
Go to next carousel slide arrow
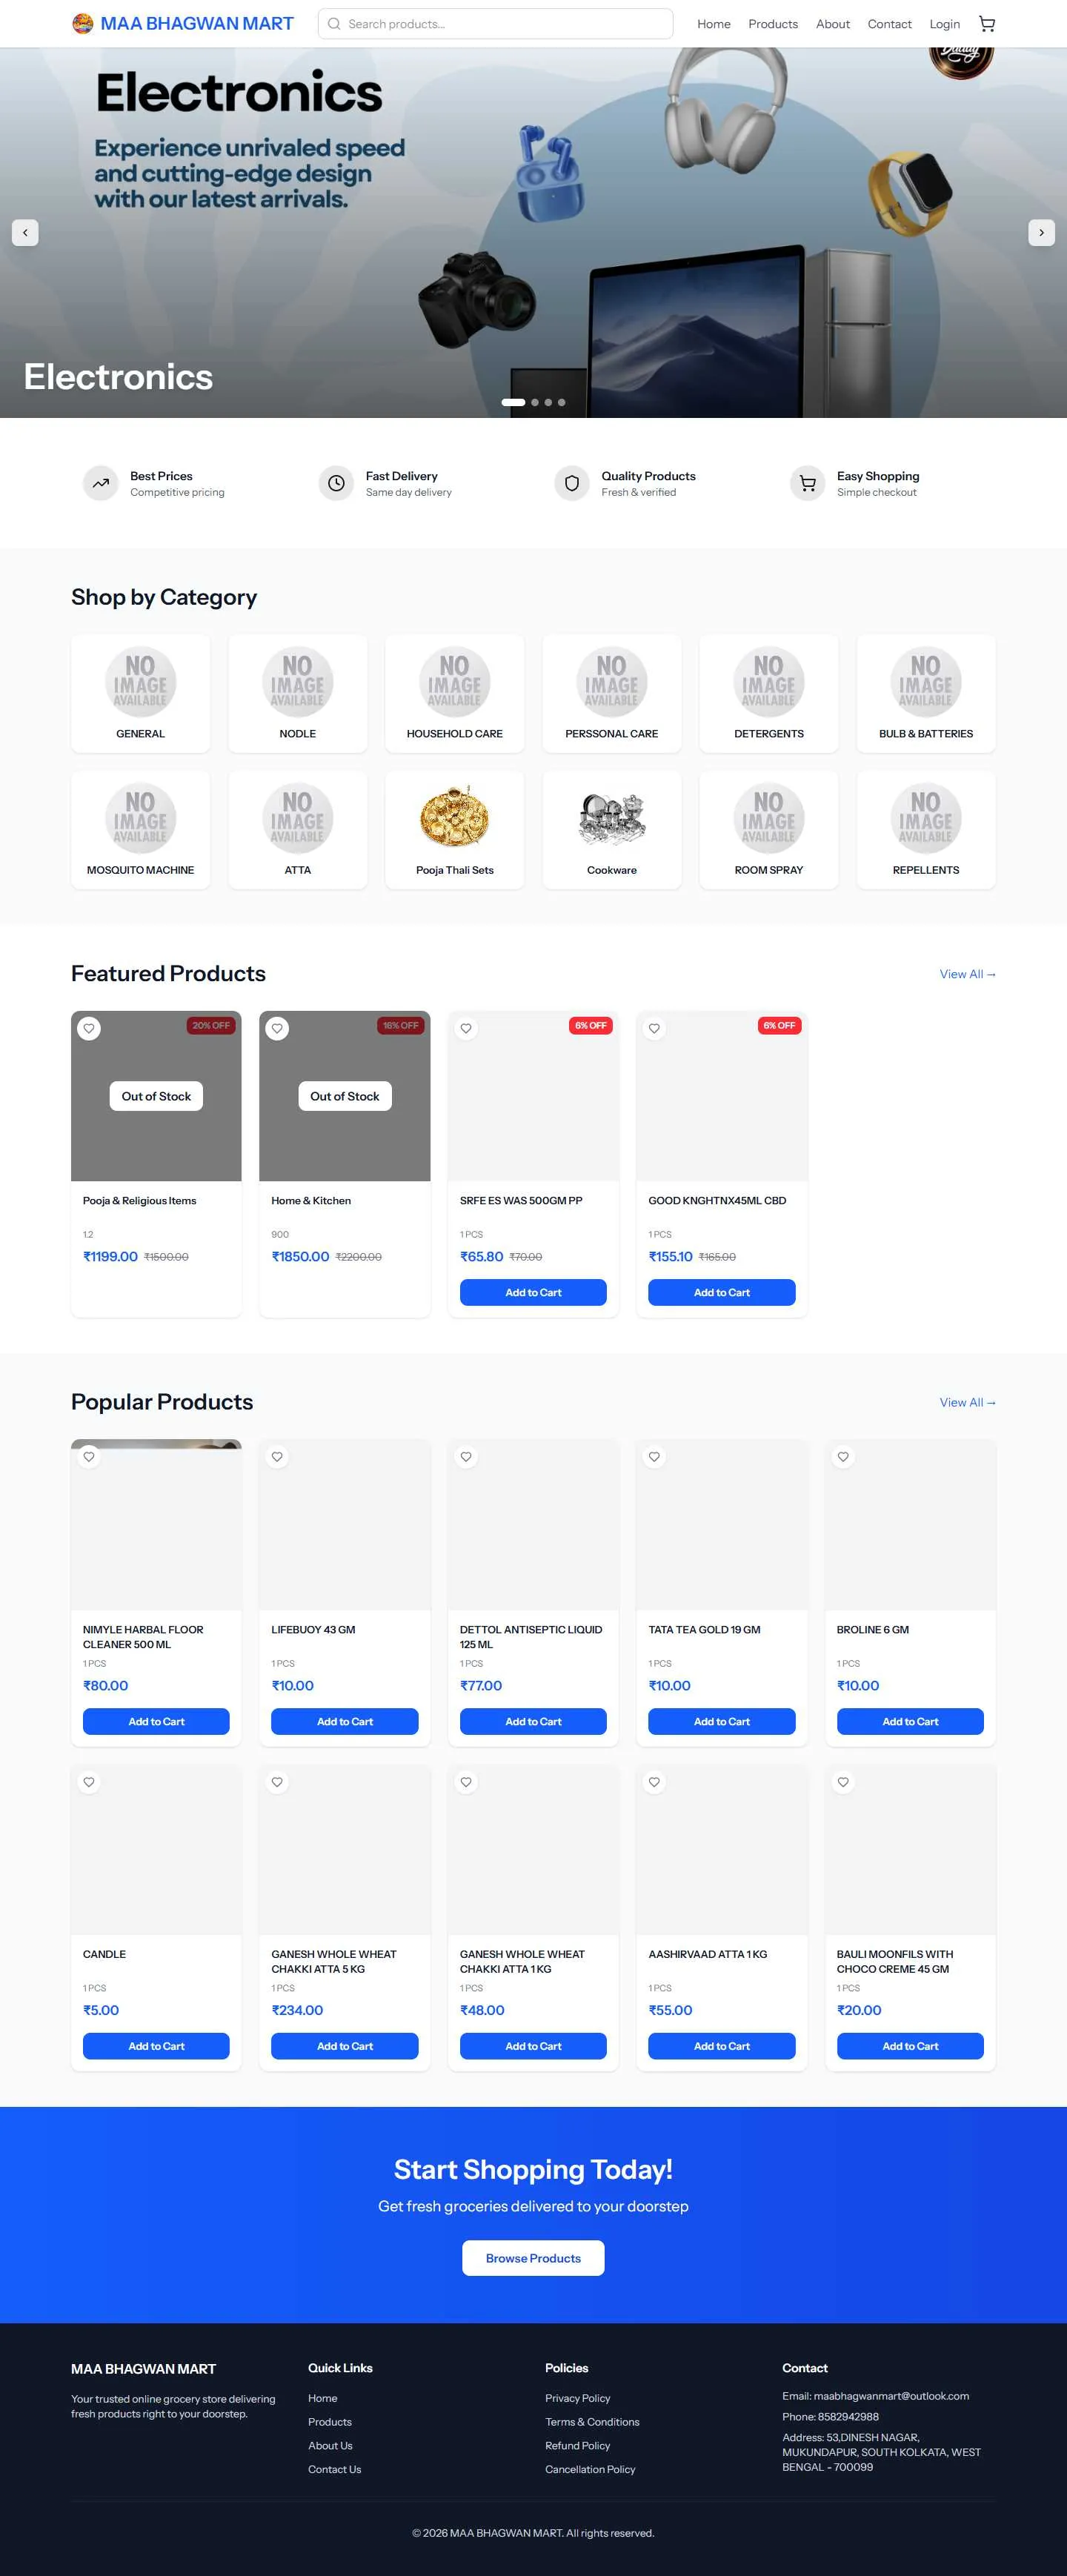(1041, 232)
